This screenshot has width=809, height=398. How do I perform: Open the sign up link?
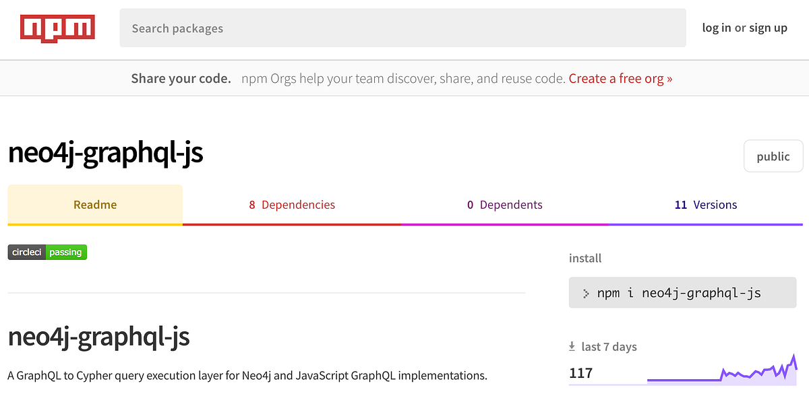coord(768,28)
